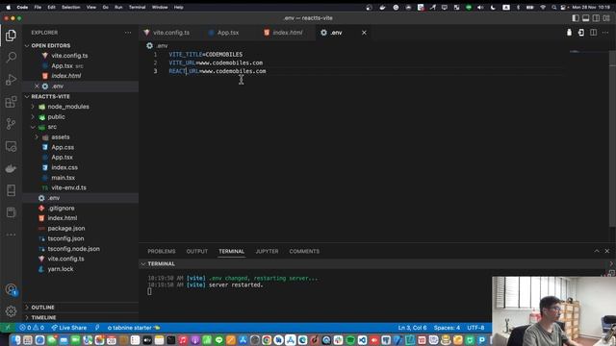Viewport: 616px width, 346px height.
Task: Open the Terminal menu in menu bar
Action: 137,7
